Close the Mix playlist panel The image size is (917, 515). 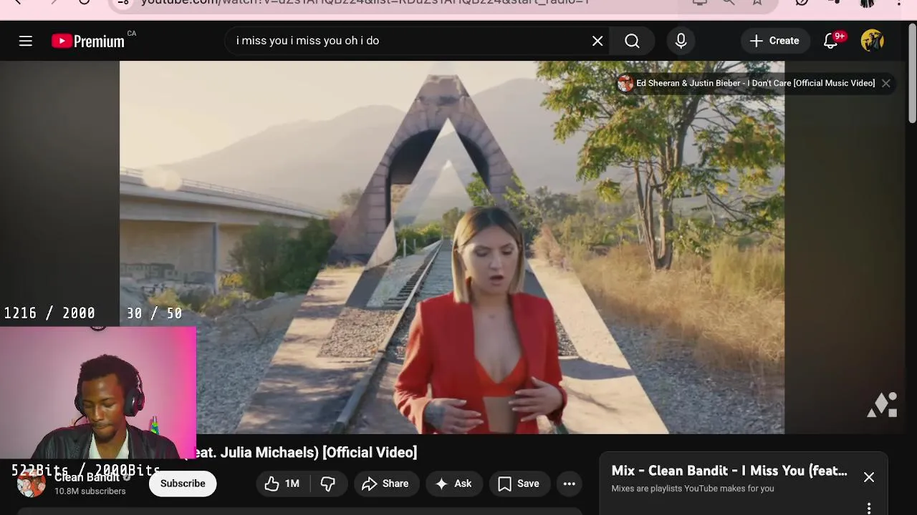(869, 477)
